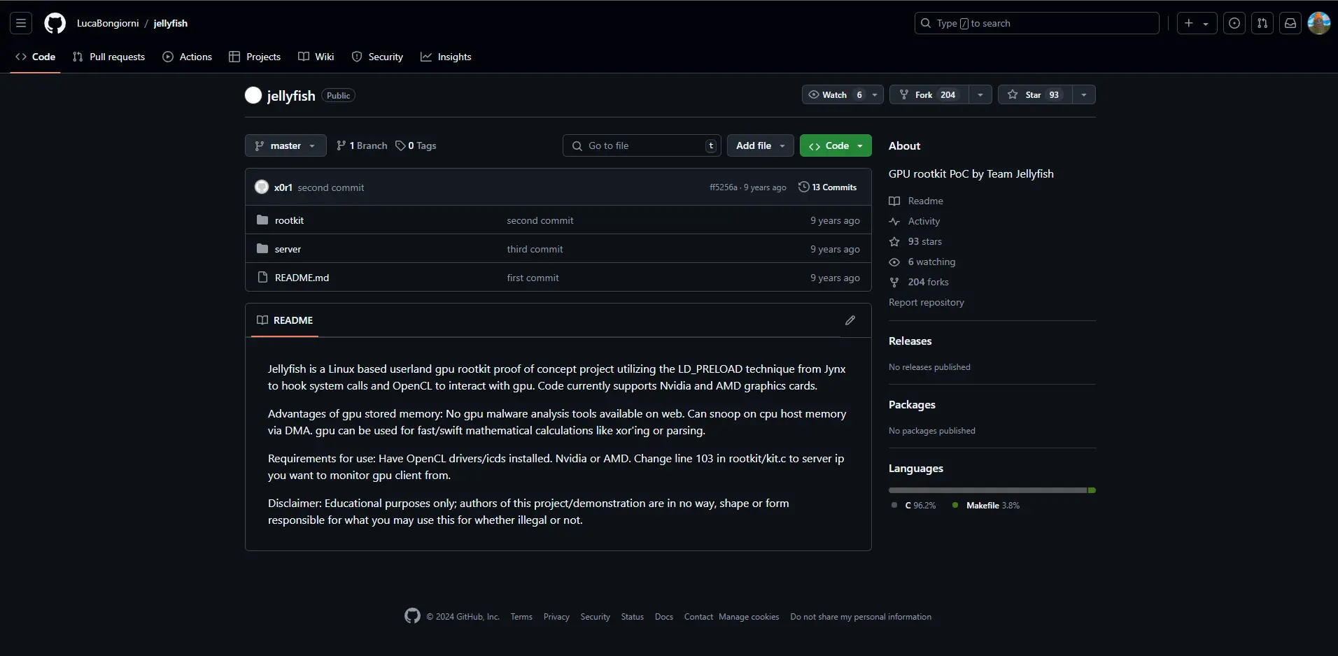The height and width of the screenshot is (656, 1338).
Task: Click the Makefile 3.8% language entry
Action: 986,505
